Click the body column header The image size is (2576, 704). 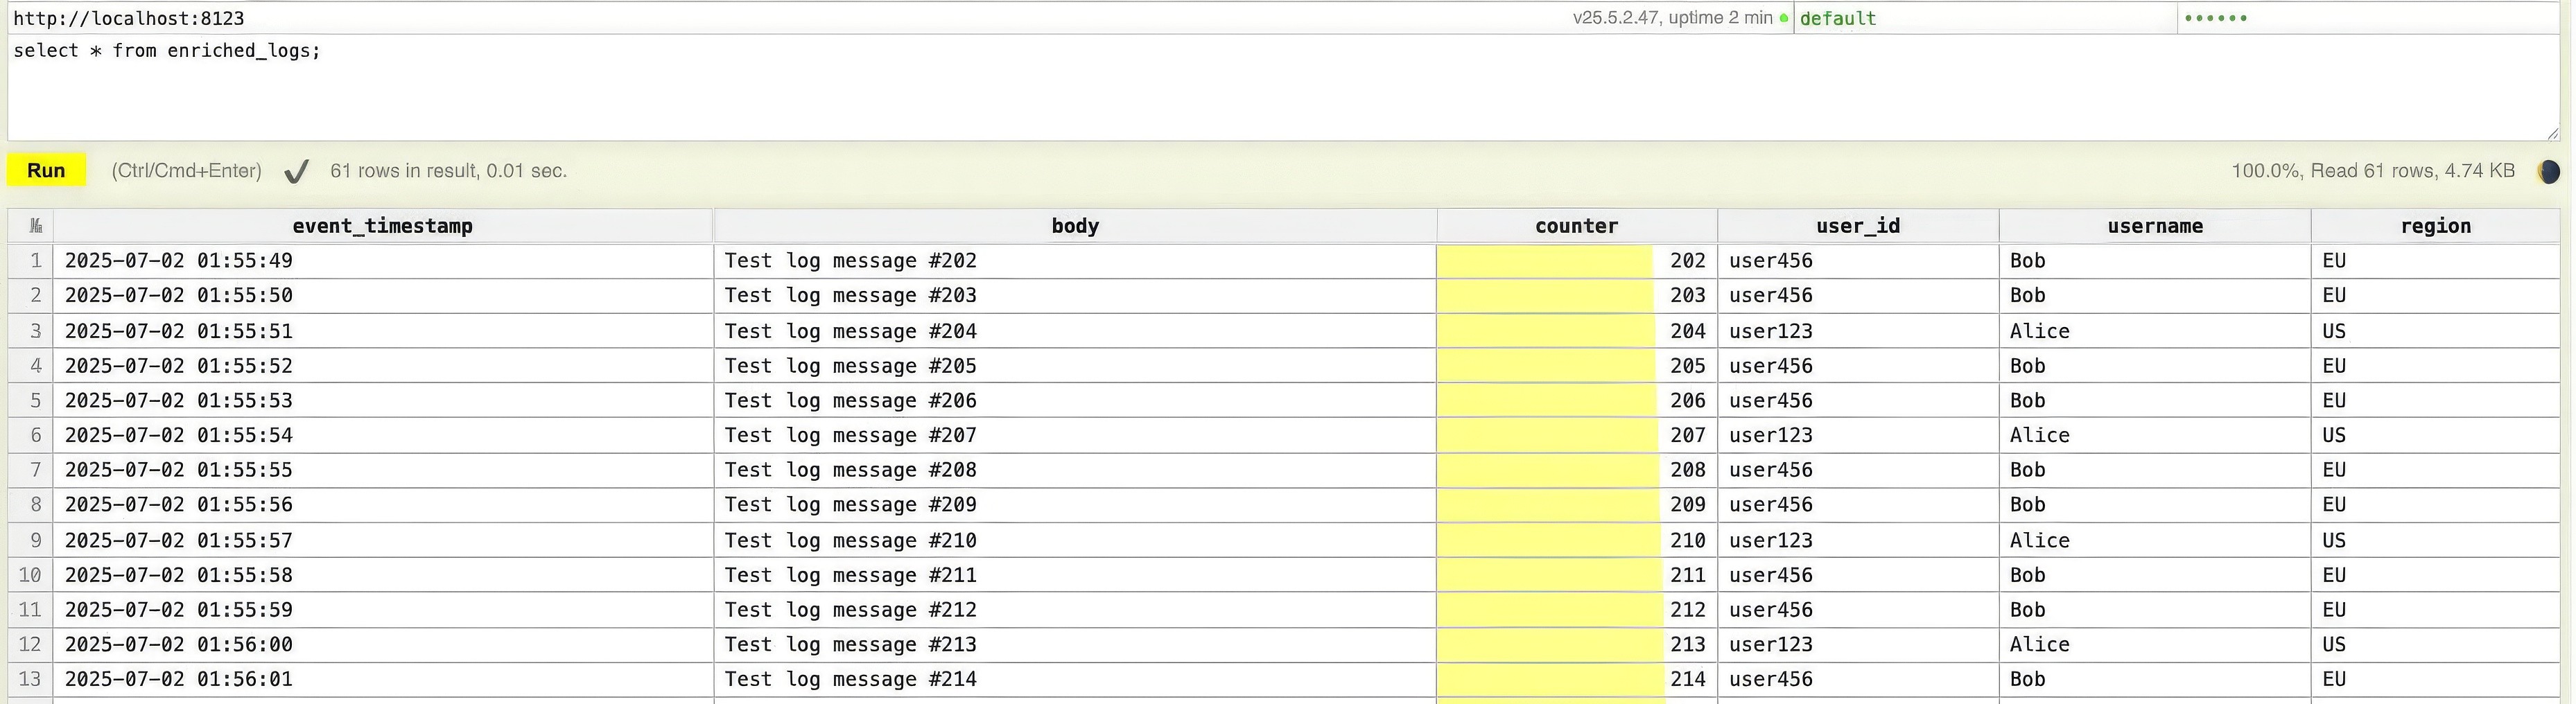coord(1075,226)
